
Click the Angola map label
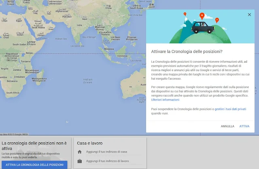4,69
